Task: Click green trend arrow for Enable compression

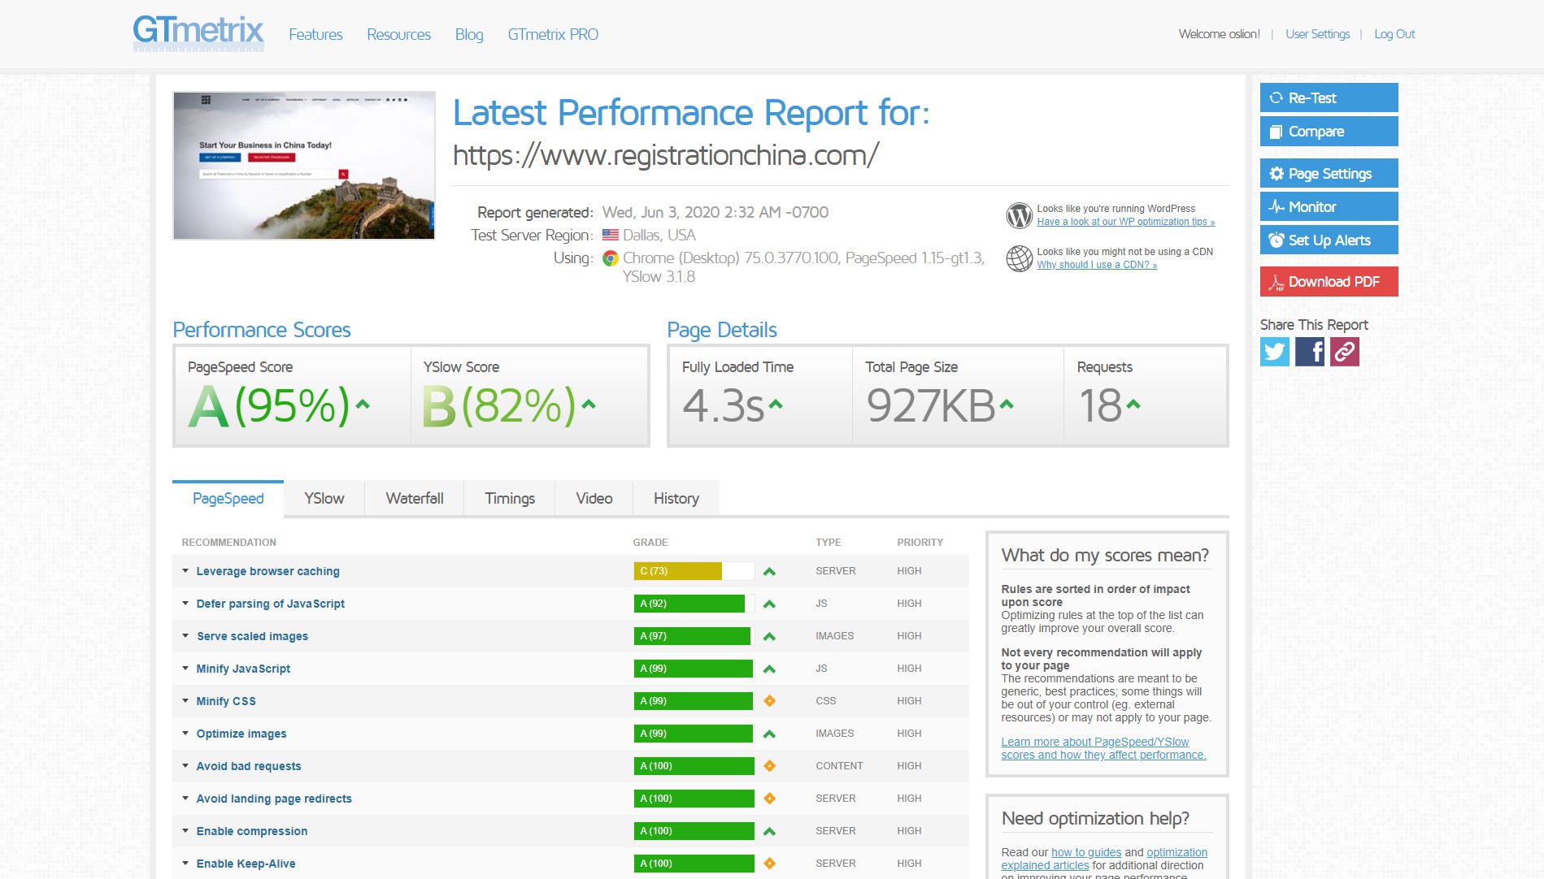Action: click(x=769, y=832)
